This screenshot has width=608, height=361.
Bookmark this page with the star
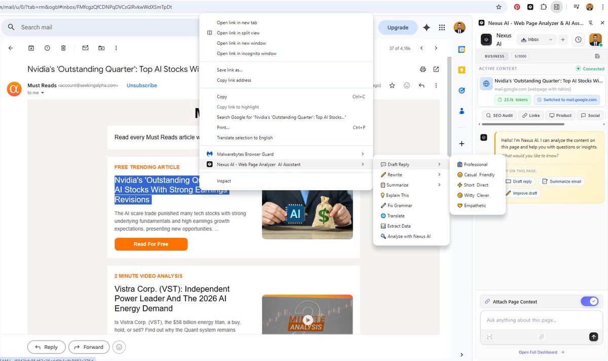(499, 7)
